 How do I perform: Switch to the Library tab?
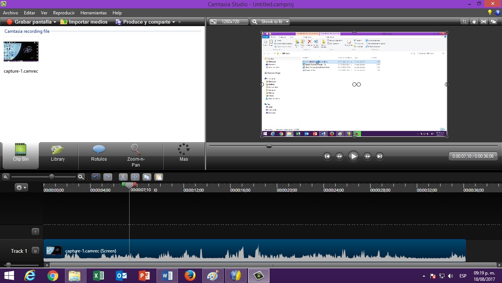(x=58, y=154)
